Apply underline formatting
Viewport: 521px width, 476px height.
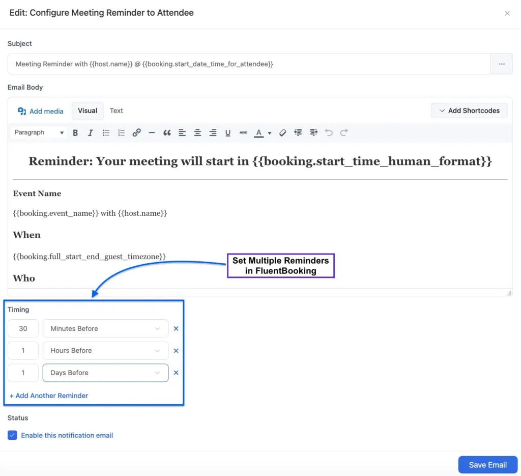228,132
